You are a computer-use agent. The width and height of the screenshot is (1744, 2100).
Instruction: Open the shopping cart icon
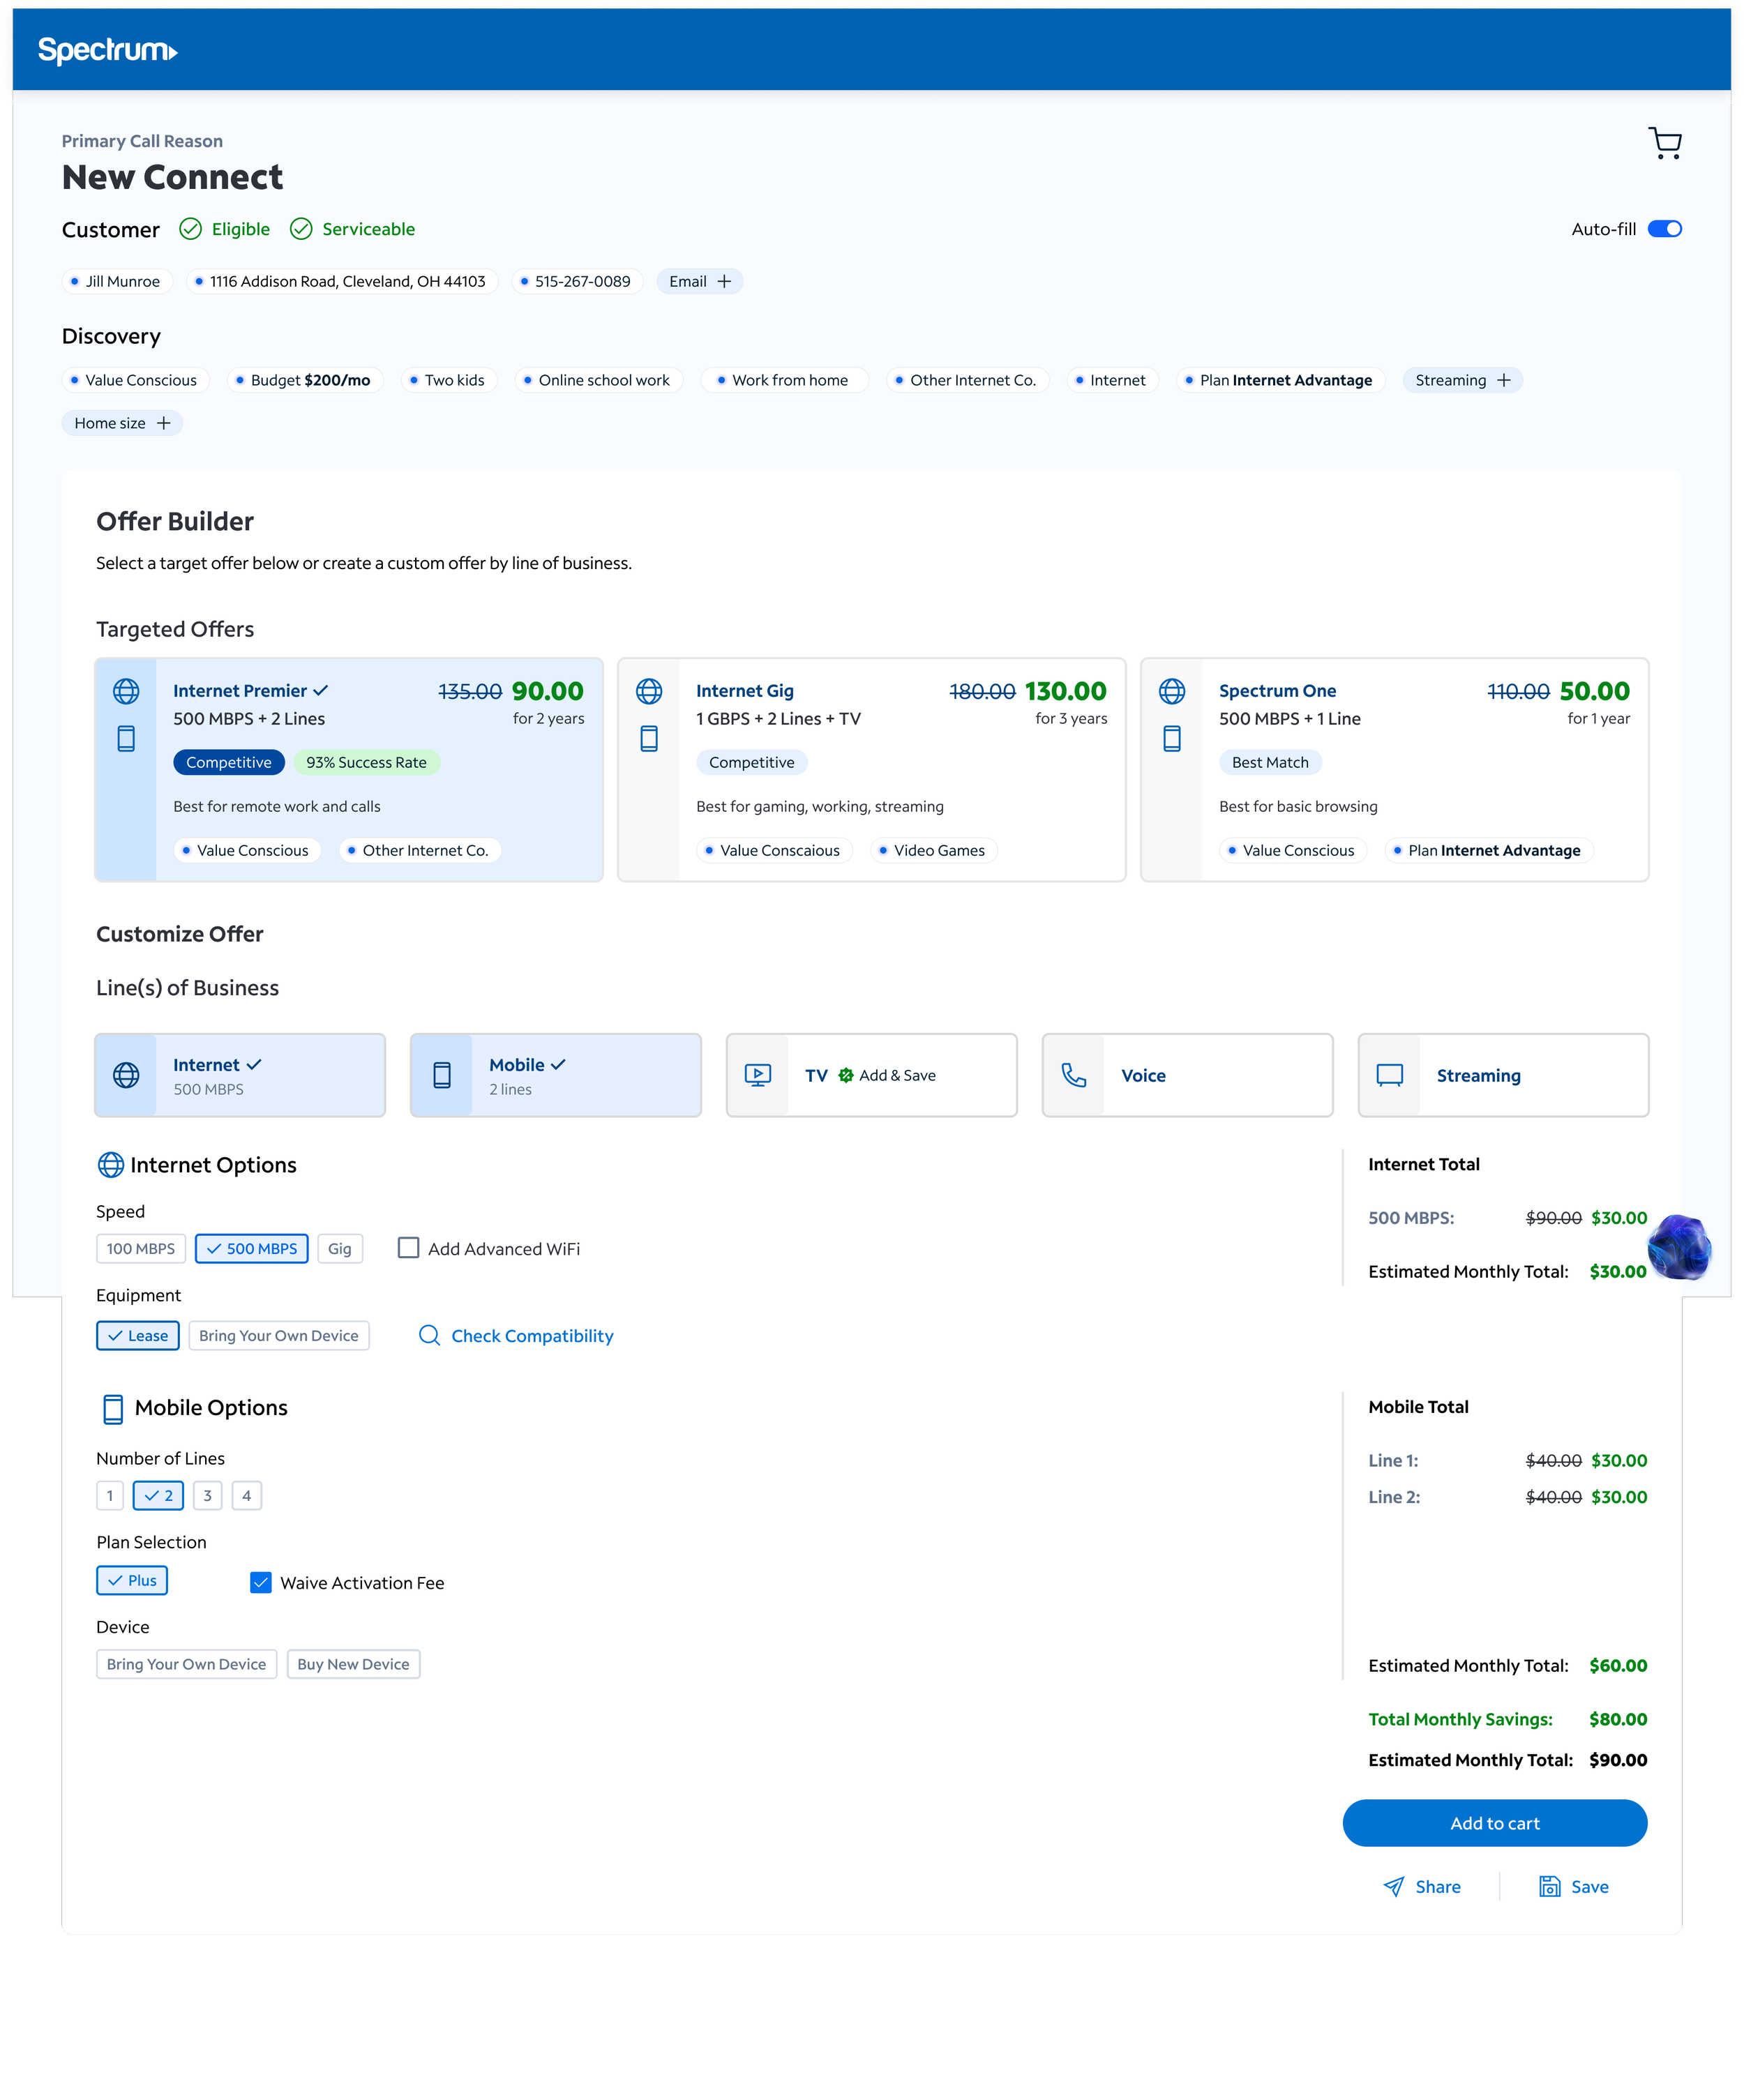click(x=1665, y=143)
